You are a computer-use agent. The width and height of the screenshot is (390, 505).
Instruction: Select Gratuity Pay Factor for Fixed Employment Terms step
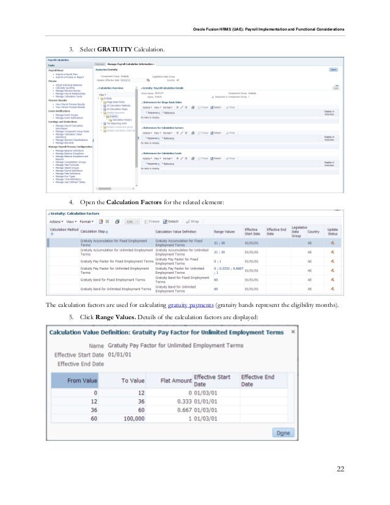coord(117,261)
